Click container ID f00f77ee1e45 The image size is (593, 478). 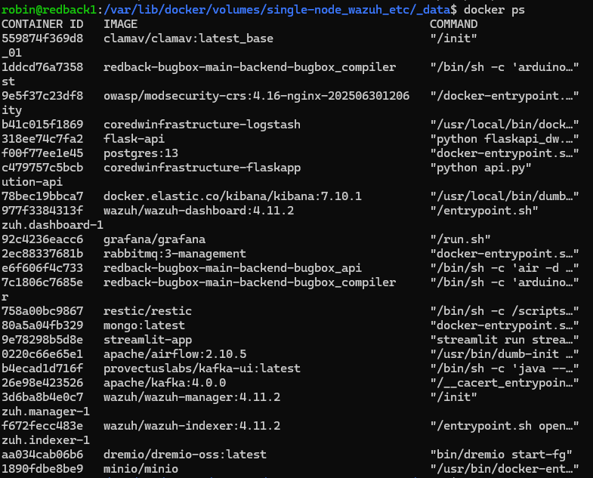42,153
